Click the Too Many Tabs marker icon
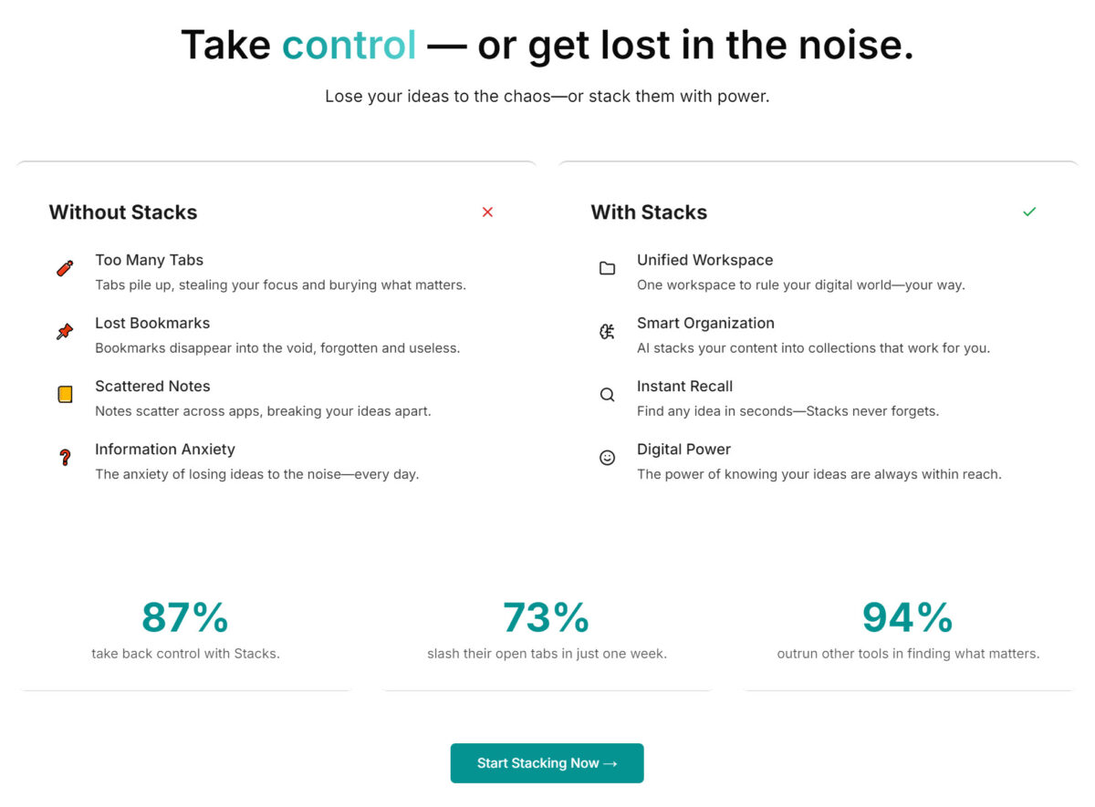 point(65,268)
